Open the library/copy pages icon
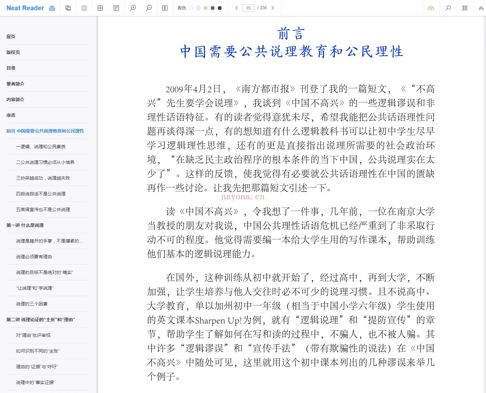 click(x=68, y=8)
